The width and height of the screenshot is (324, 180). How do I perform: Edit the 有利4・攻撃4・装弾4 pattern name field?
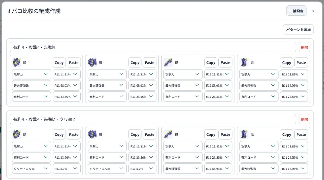click(x=153, y=48)
